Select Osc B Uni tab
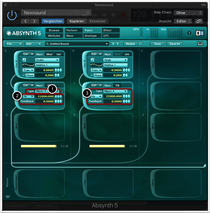Viewport: 210px width, 213px height. pyautogui.click(x=127, y=54)
